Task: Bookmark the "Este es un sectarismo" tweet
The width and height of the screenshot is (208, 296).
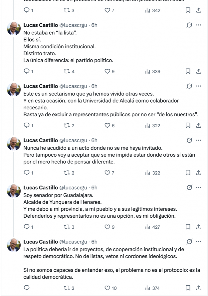Action: pyautogui.click(x=188, y=126)
